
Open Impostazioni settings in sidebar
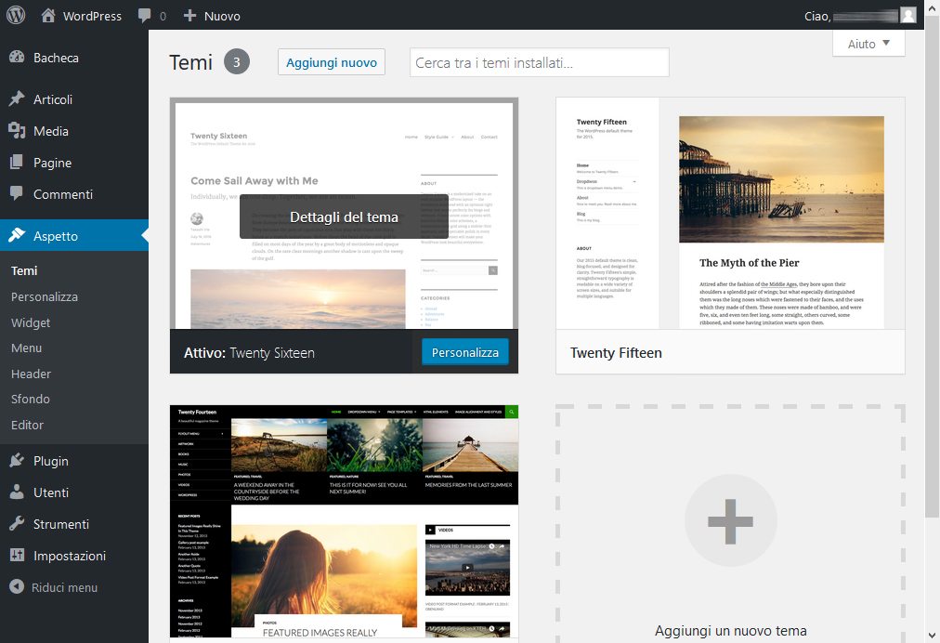70,556
